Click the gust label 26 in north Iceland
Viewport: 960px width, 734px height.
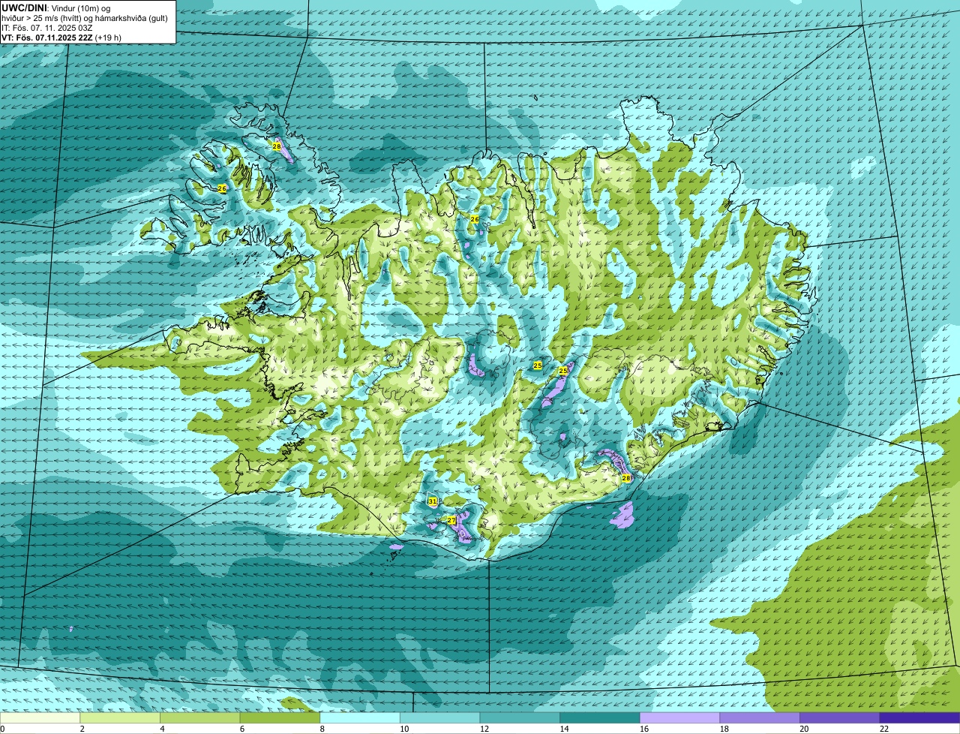coord(475,219)
